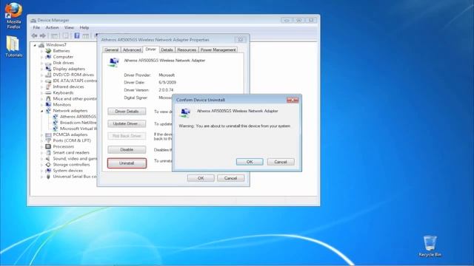Click the Microsoft Virtual adapter icon in tree
The height and width of the screenshot is (266, 474).
coord(56,129)
